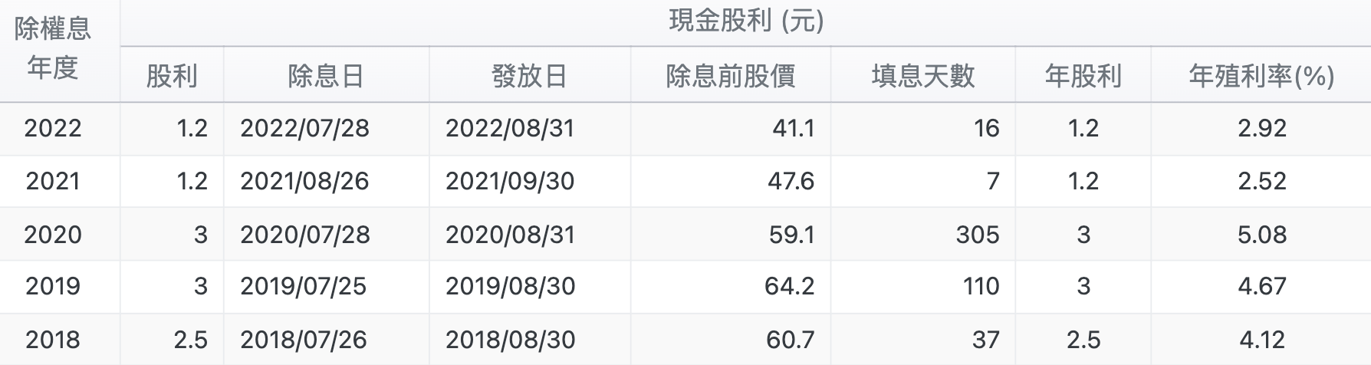Select the 發放日 column header

(529, 76)
